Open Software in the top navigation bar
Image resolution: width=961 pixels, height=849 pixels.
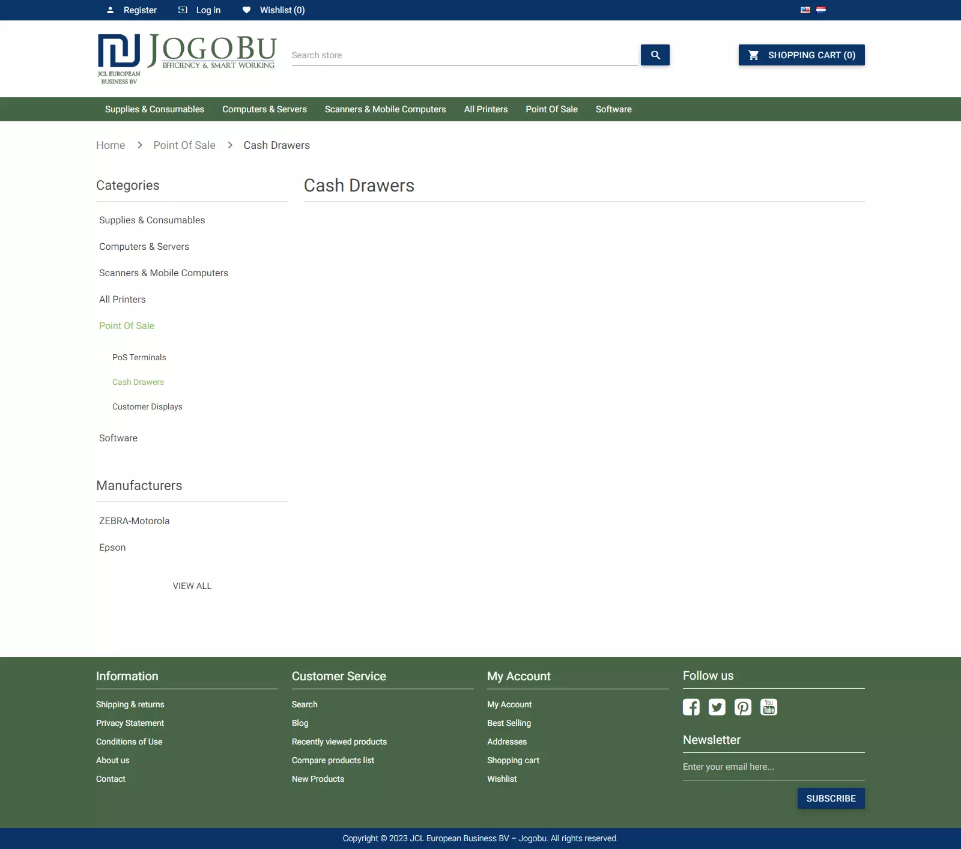(x=613, y=109)
